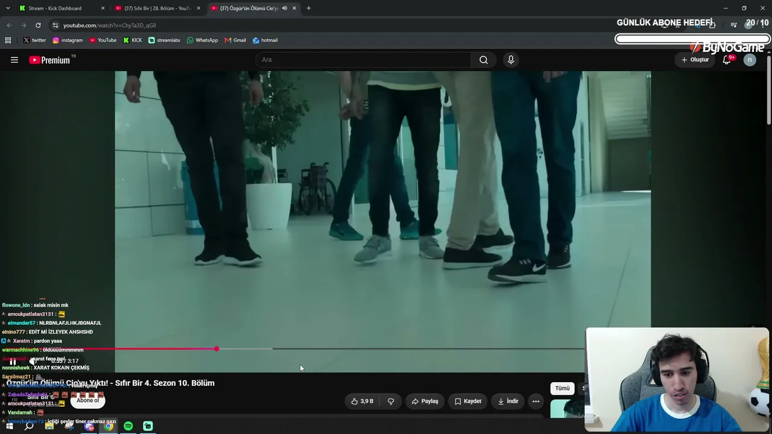Open the YouTube bookmark
The height and width of the screenshot is (434, 772).
click(x=103, y=40)
